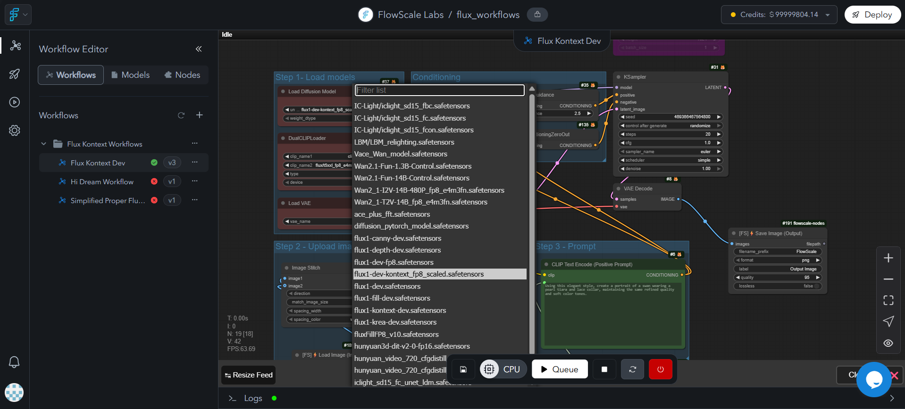Fit the canvas view to screen
The image size is (905, 409).
click(x=888, y=300)
